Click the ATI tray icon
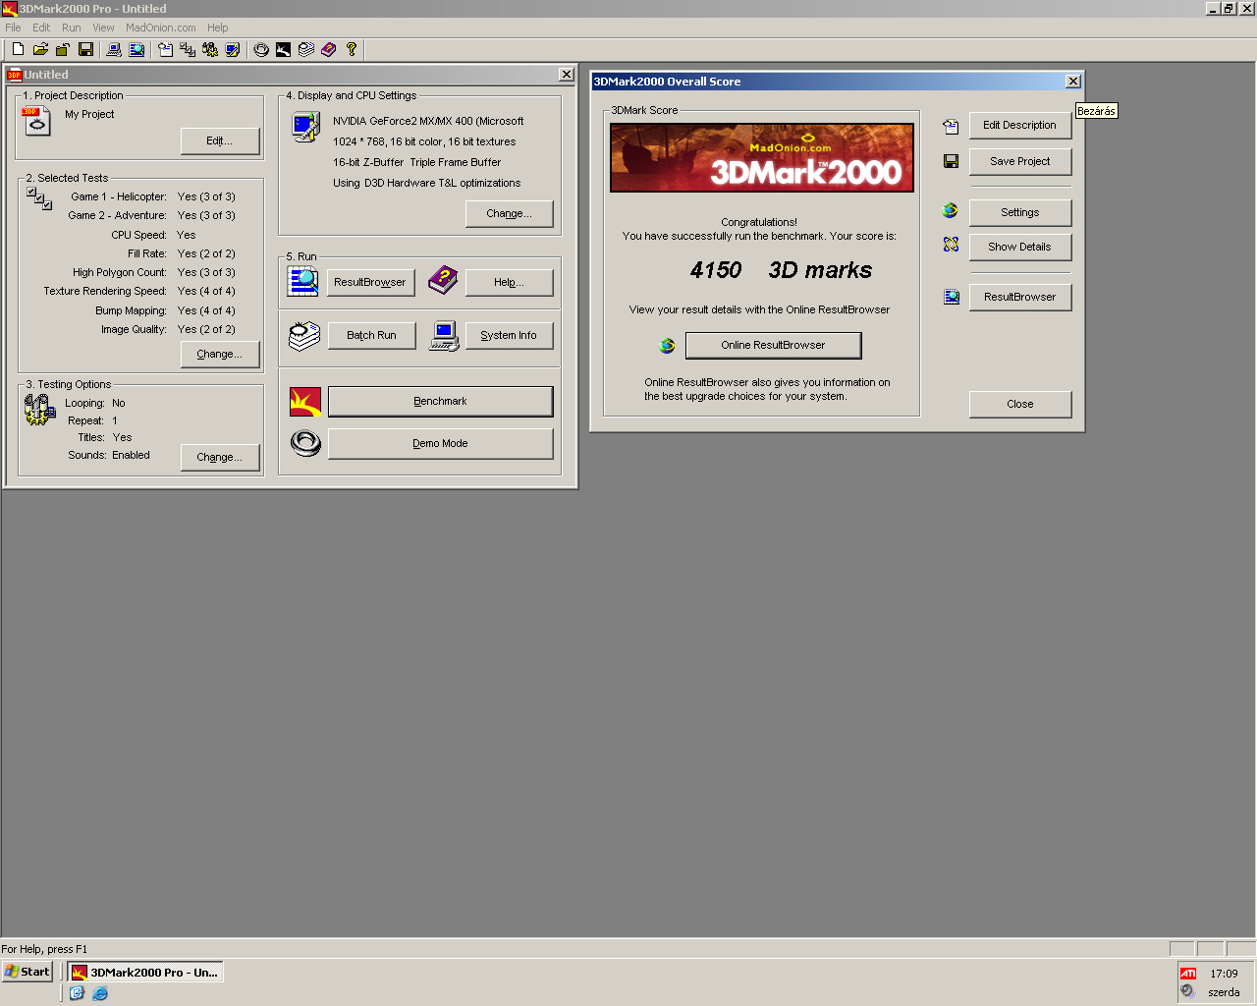Viewport: 1257px width, 1006px height. pos(1188,974)
